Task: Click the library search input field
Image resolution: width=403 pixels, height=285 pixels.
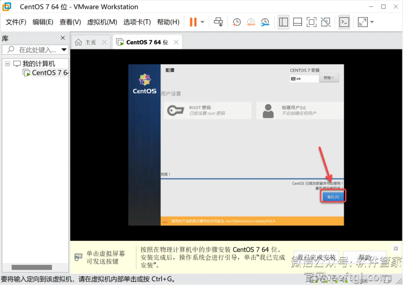Action: point(35,50)
